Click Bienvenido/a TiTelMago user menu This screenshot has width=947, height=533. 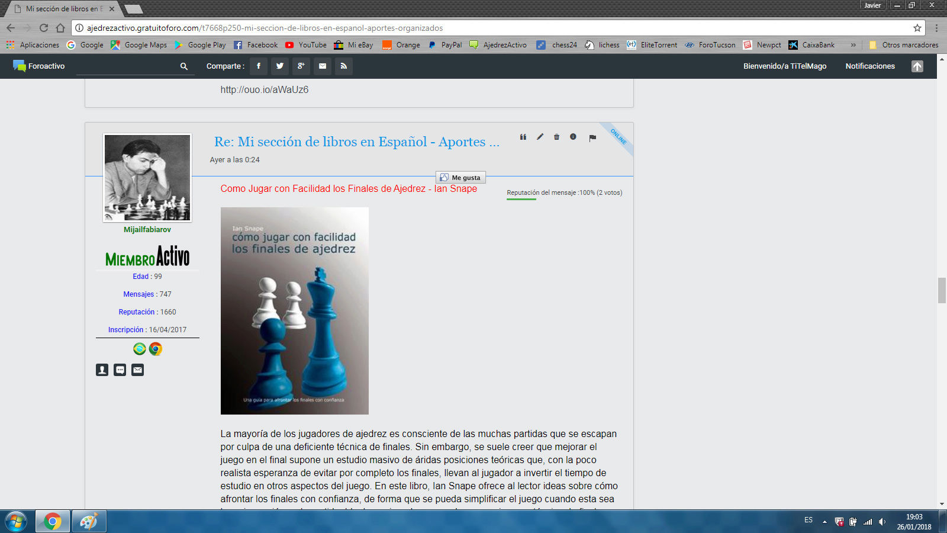click(785, 66)
